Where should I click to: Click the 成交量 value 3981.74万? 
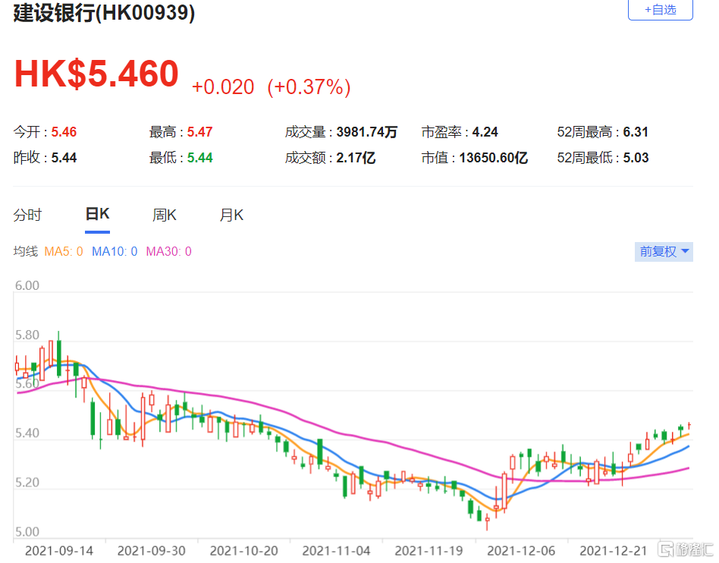click(x=367, y=132)
